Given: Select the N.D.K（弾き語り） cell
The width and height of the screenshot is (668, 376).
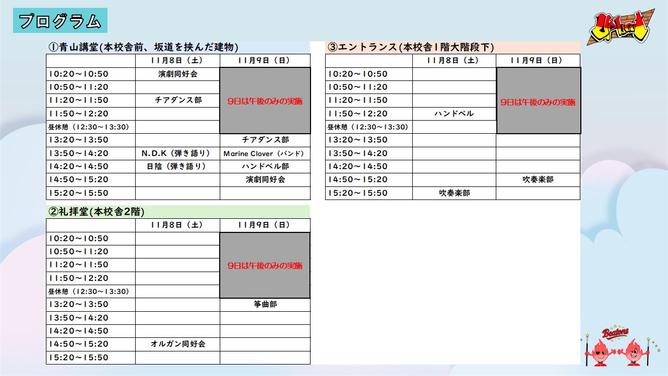Looking at the screenshot, I should click(178, 154).
